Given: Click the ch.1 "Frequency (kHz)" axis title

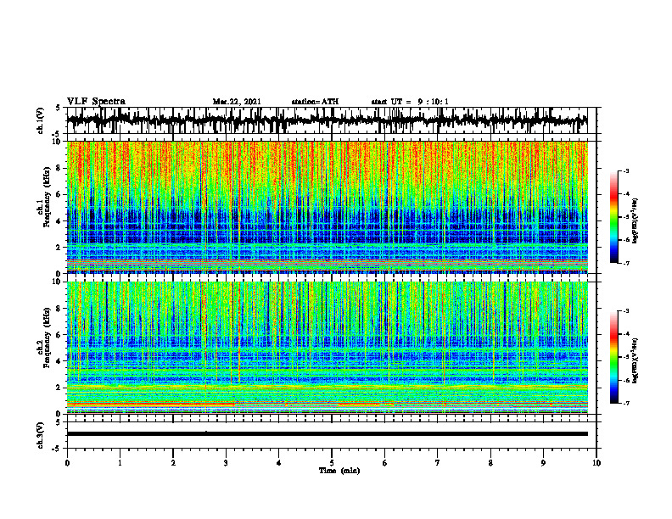Looking at the screenshot, I should point(47,197).
